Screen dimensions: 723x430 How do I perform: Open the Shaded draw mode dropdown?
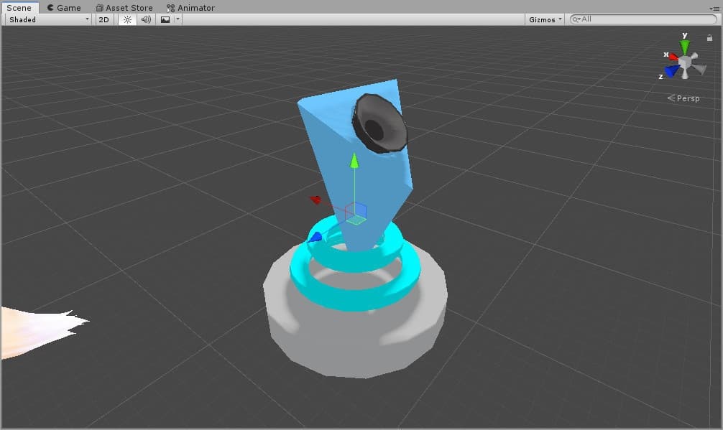point(48,19)
